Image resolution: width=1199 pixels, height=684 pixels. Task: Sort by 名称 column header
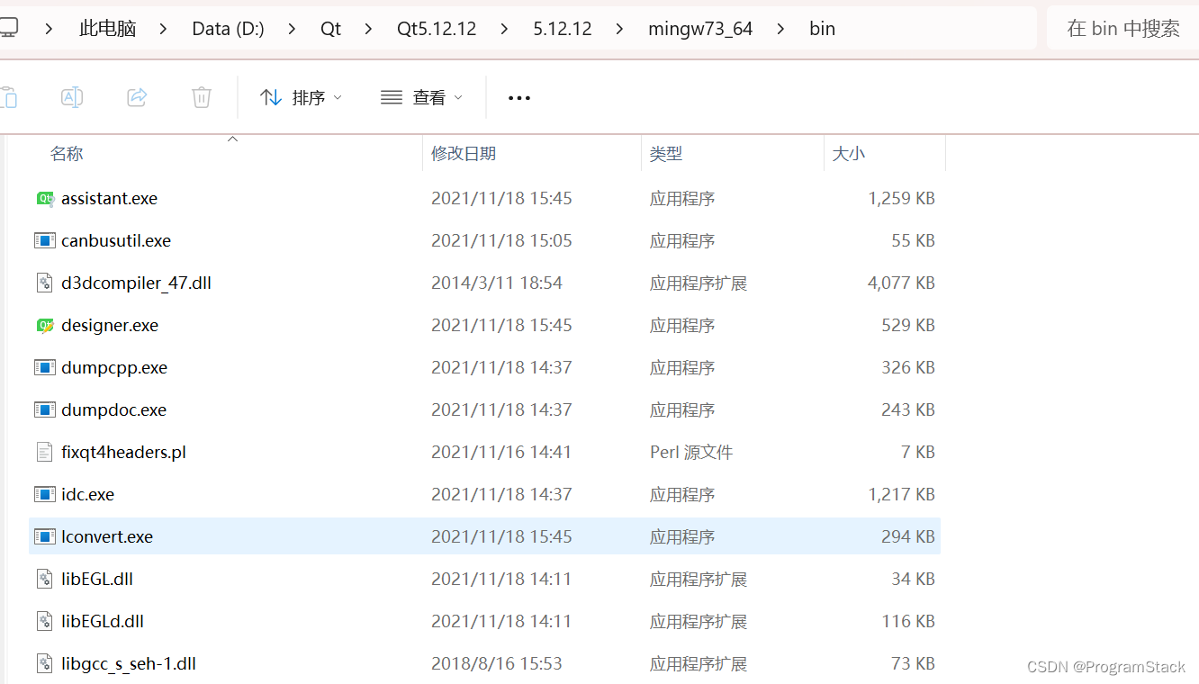pos(67,154)
